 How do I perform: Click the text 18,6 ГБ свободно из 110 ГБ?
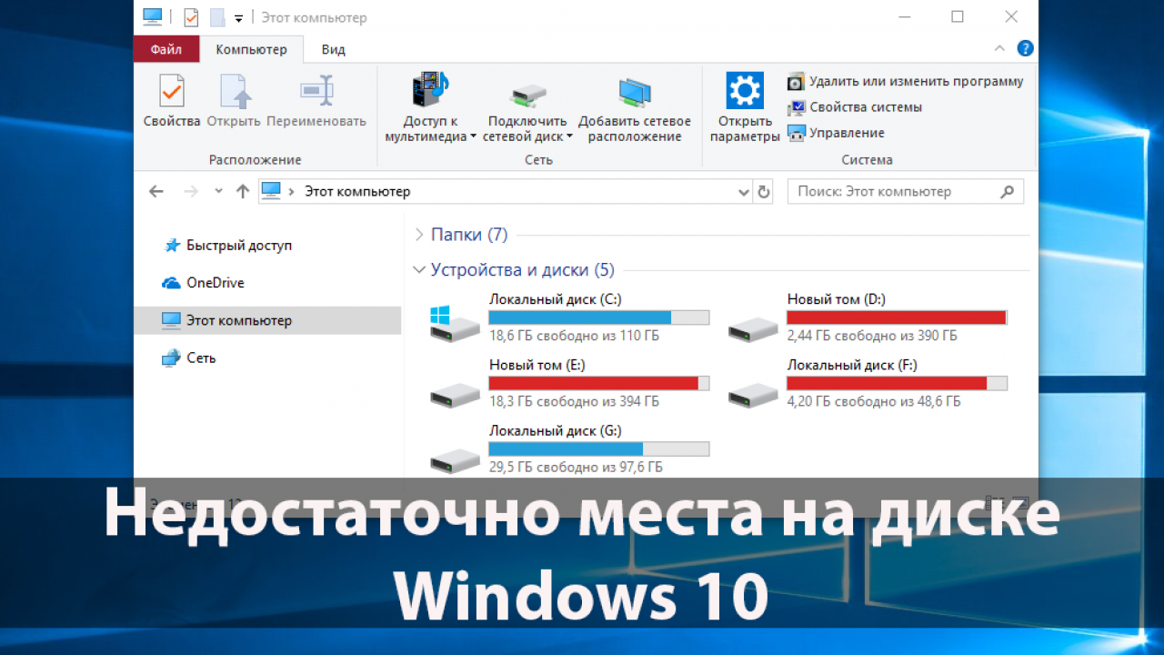pyautogui.click(x=574, y=336)
